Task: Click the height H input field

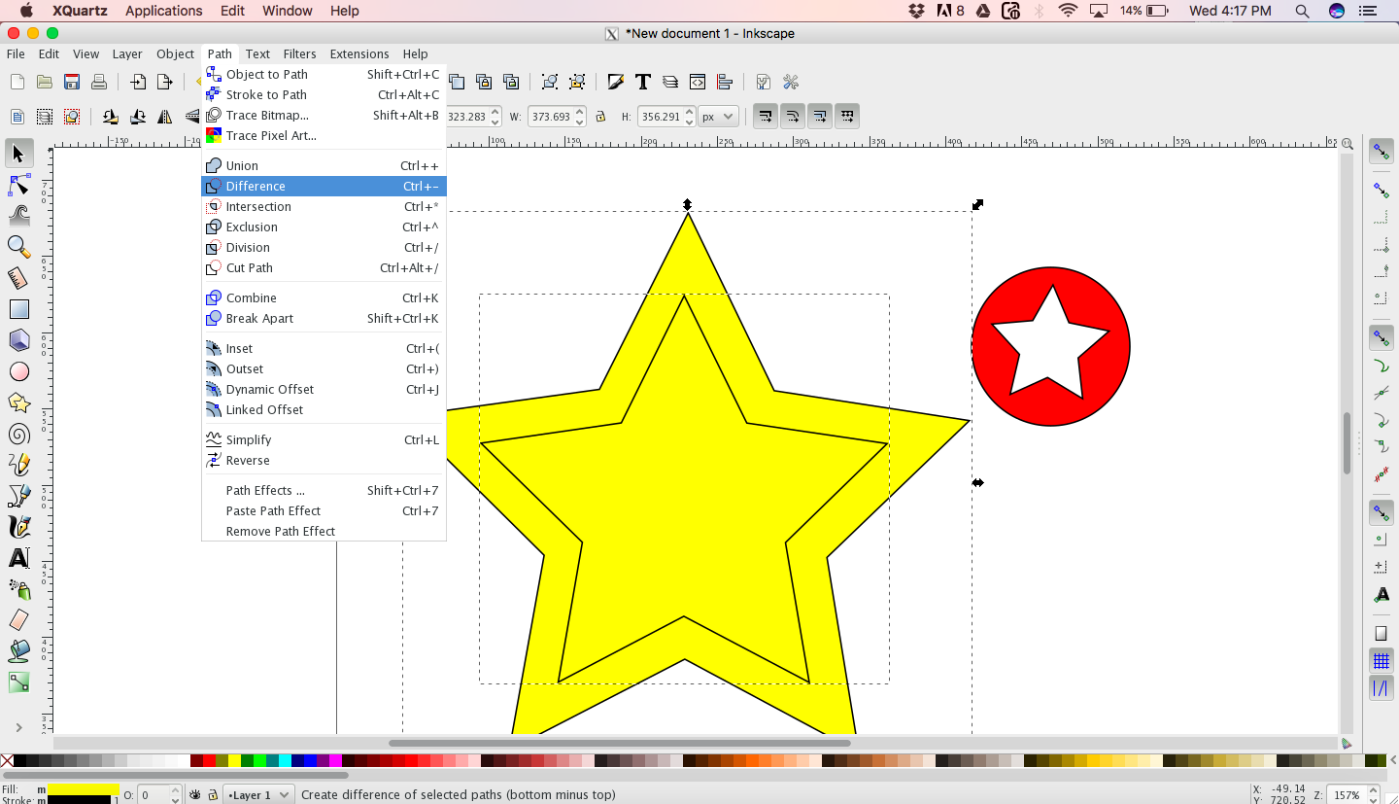Action: click(661, 117)
